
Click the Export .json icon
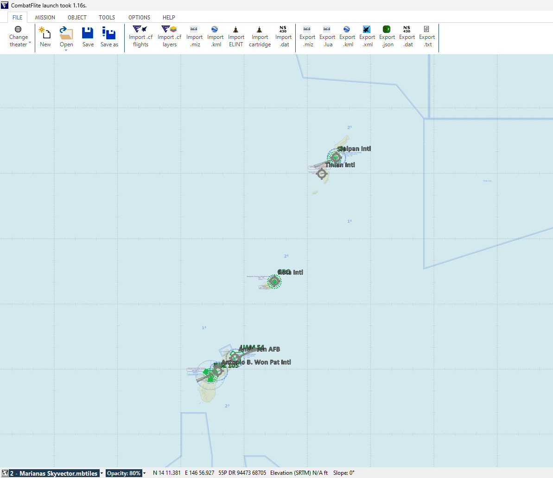(387, 30)
